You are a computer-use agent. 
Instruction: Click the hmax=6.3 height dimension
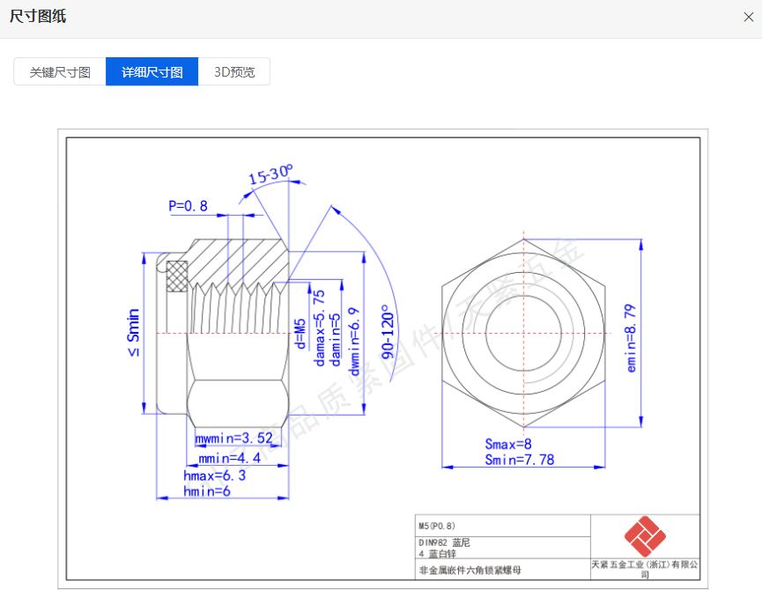click(x=214, y=476)
